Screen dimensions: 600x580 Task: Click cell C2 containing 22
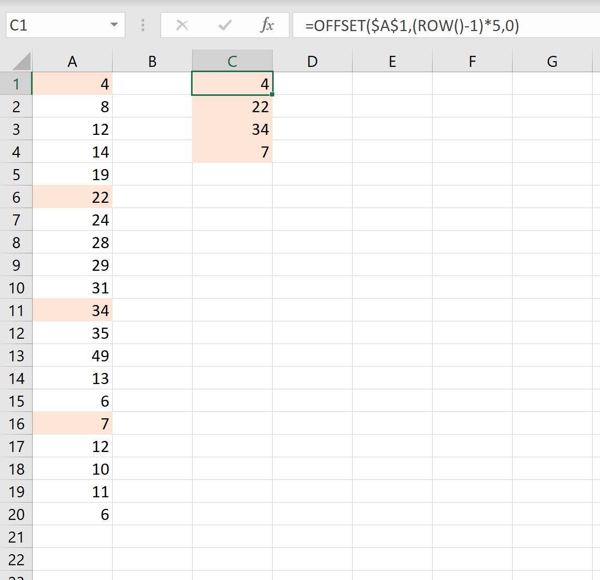pyautogui.click(x=232, y=106)
